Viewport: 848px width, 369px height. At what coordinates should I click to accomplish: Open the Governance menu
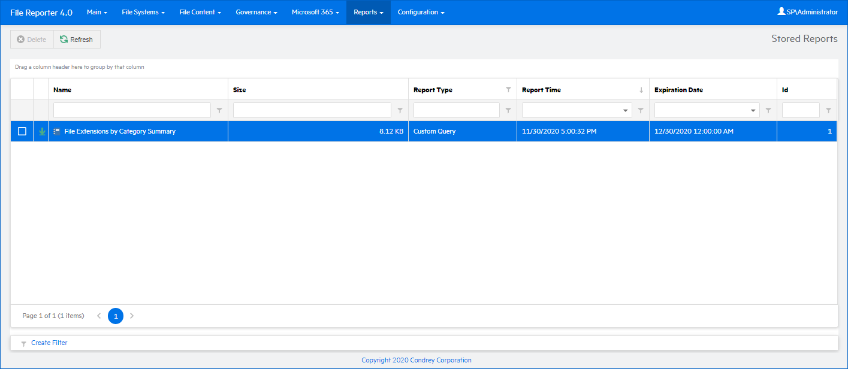[x=256, y=12]
